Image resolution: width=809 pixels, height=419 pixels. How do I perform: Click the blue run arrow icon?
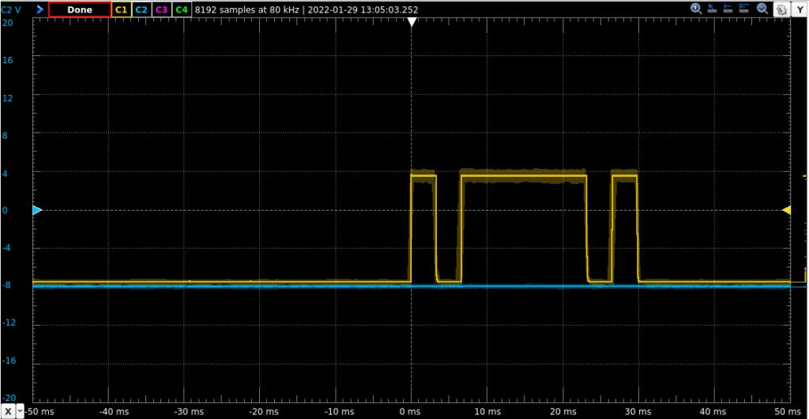pyautogui.click(x=40, y=9)
